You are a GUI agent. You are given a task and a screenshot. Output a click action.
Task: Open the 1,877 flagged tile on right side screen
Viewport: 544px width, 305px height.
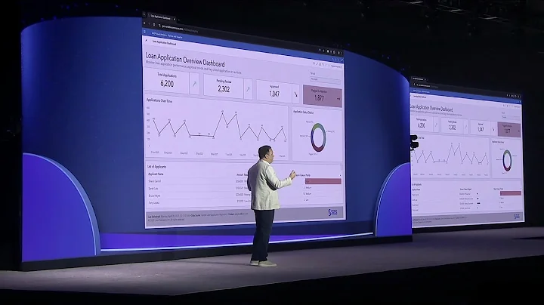point(508,130)
